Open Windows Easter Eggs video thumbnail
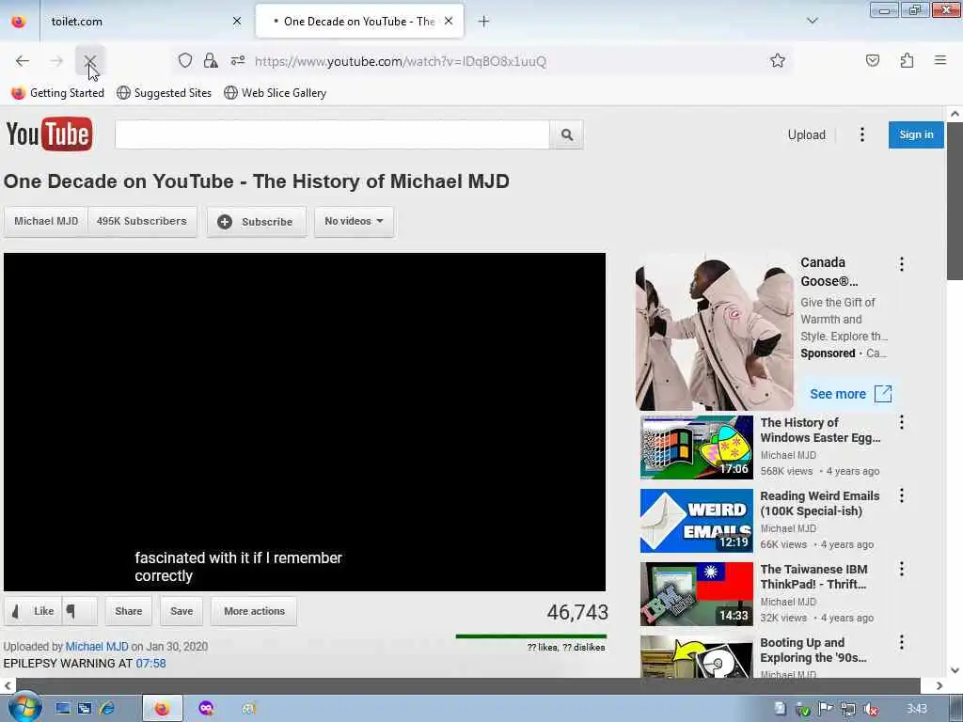The width and height of the screenshot is (963, 722). tap(697, 447)
